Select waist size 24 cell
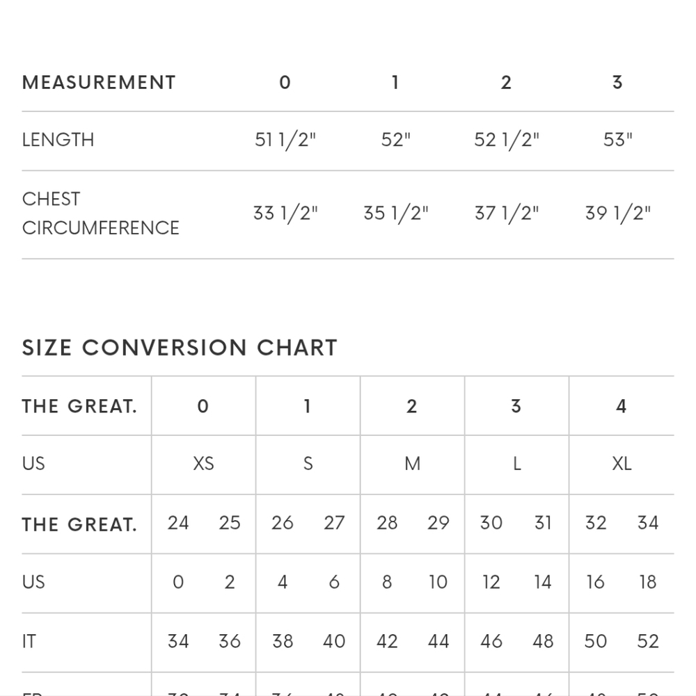The width and height of the screenshot is (696, 696). [178, 523]
